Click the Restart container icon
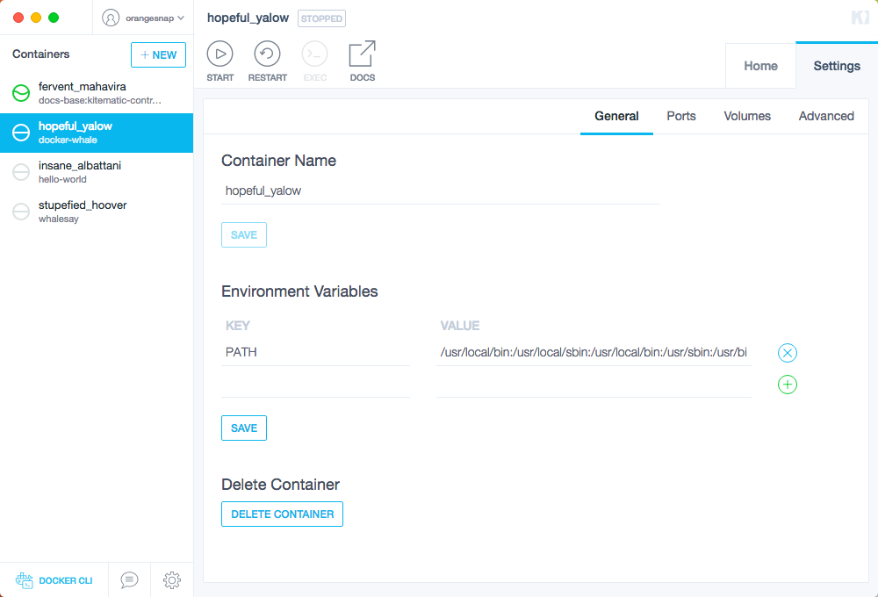 point(267,54)
